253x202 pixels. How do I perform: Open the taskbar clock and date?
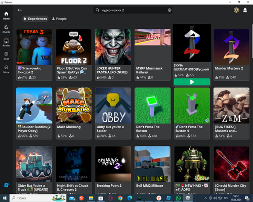coord(236,198)
